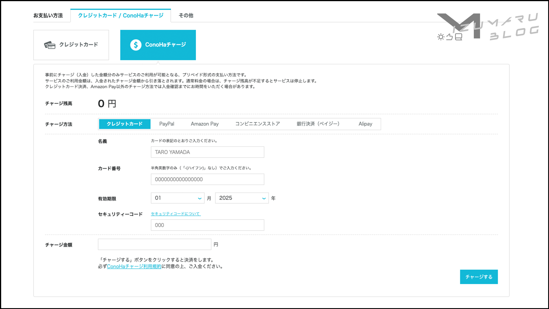
Task: Click the credit card icon on payment button
Action: (49, 45)
